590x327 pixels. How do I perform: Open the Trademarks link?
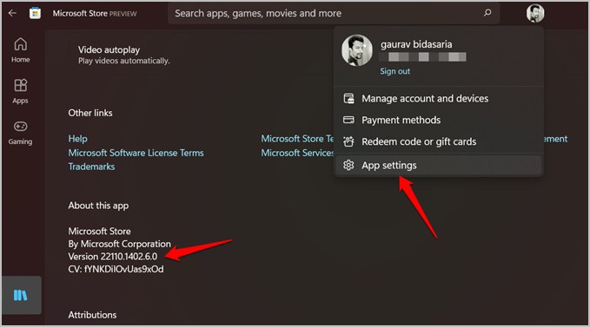click(91, 167)
